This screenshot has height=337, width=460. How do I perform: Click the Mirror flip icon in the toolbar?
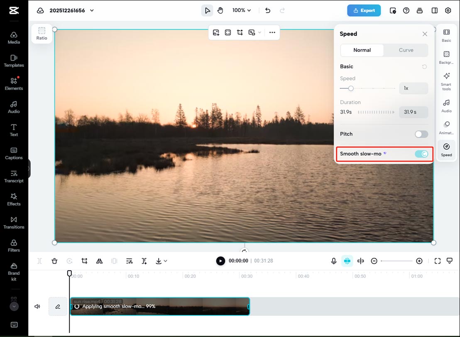[99, 261]
